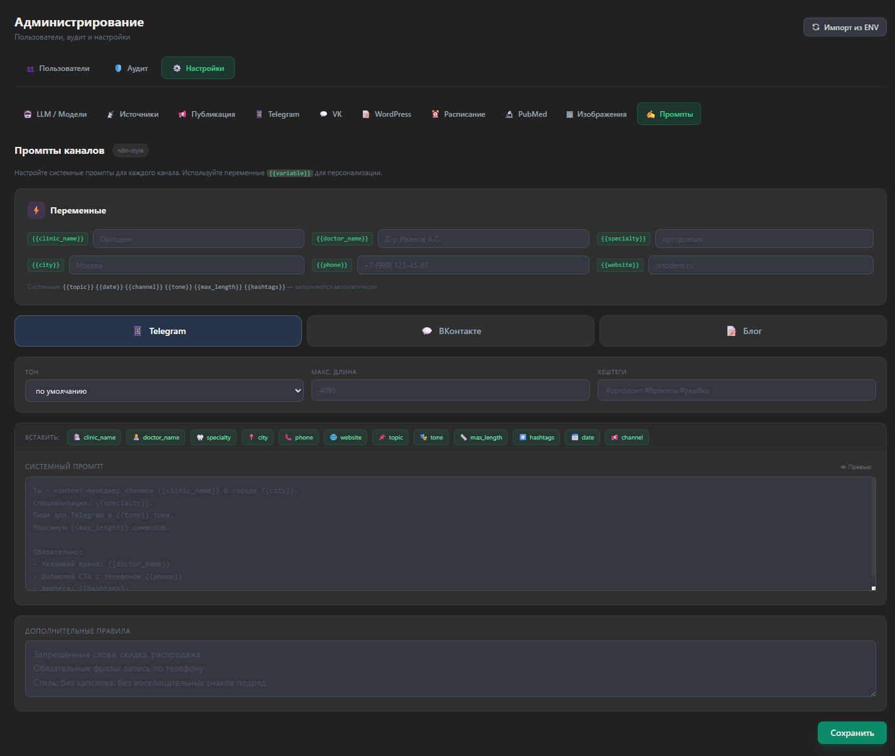The image size is (895, 756).
Task: Go to the PubMed settings tab
Action: [526, 114]
